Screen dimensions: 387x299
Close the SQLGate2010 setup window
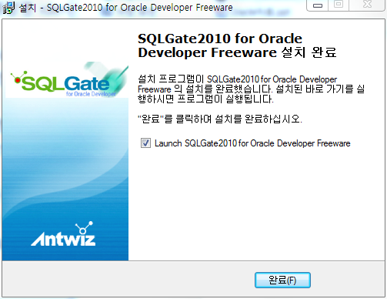click(367, 5)
